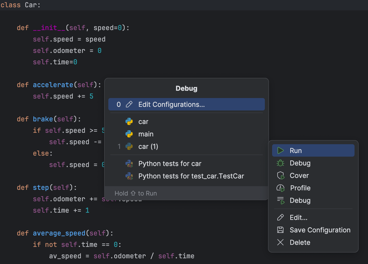
Task: Click the concurrency diagram Debug icon
Action: tap(281, 200)
